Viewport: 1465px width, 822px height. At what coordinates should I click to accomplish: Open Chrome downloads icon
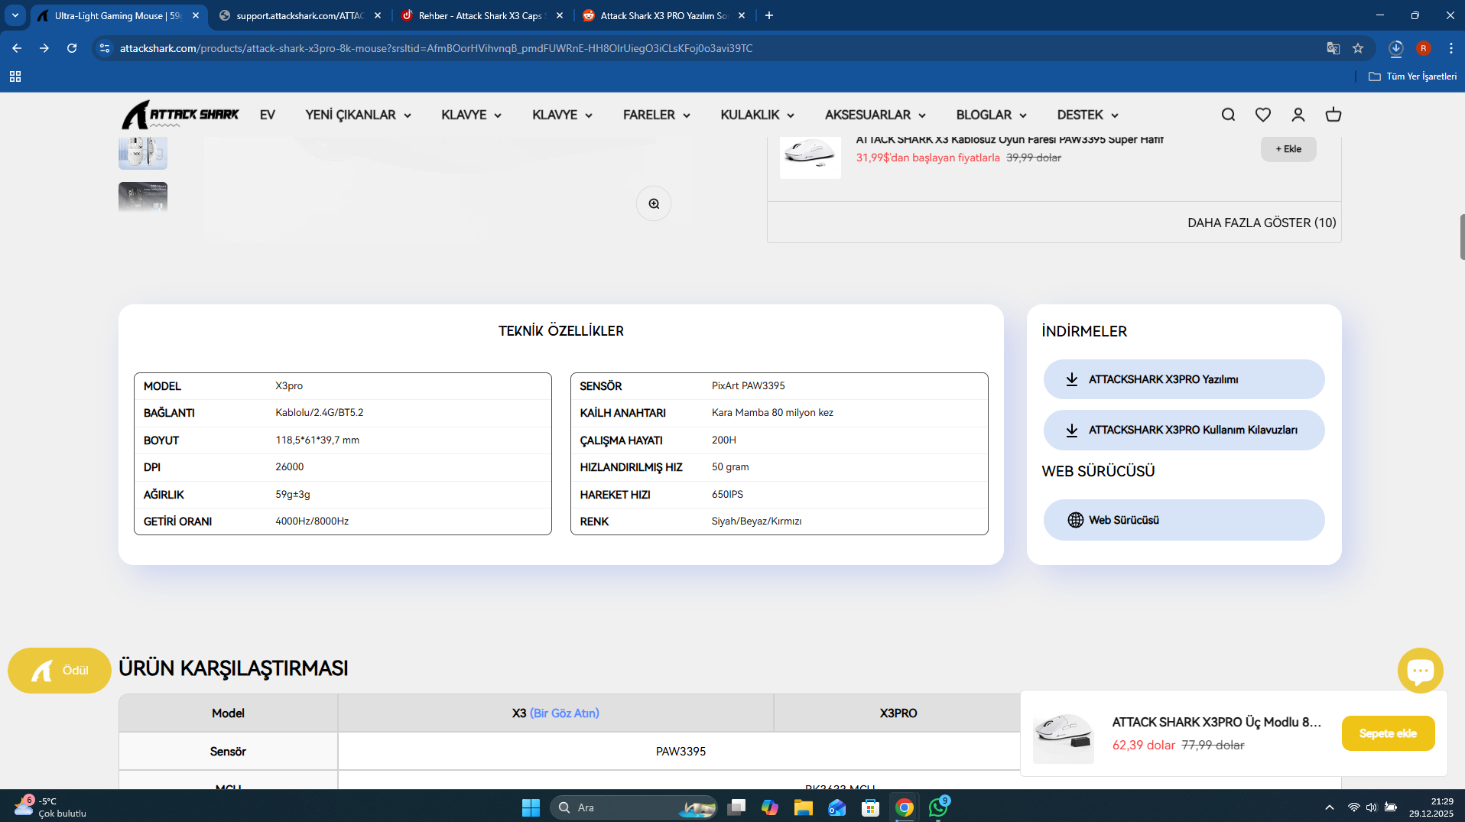click(x=1396, y=48)
